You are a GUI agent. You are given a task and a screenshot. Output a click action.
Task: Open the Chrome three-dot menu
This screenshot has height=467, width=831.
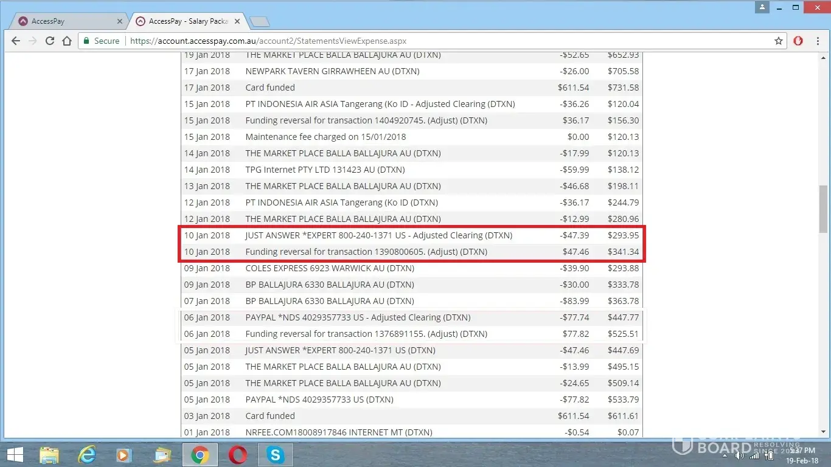pyautogui.click(x=817, y=41)
